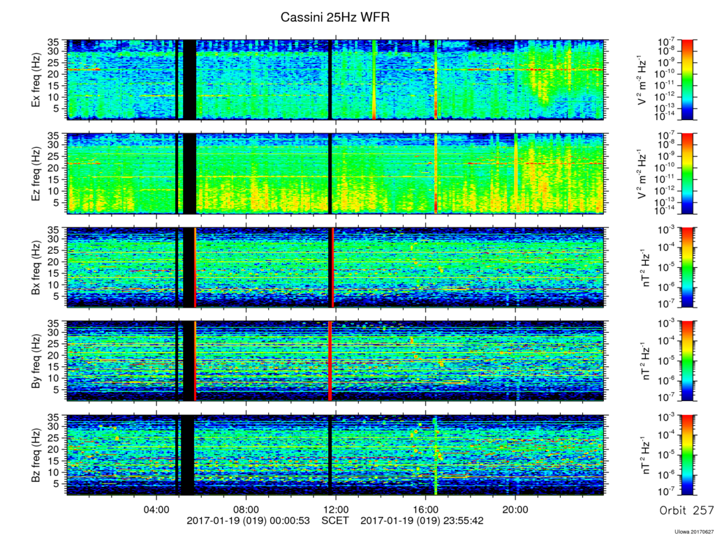Click the Ez spectrogram panel
Screen dimensions: 715x535
(336, 174)
